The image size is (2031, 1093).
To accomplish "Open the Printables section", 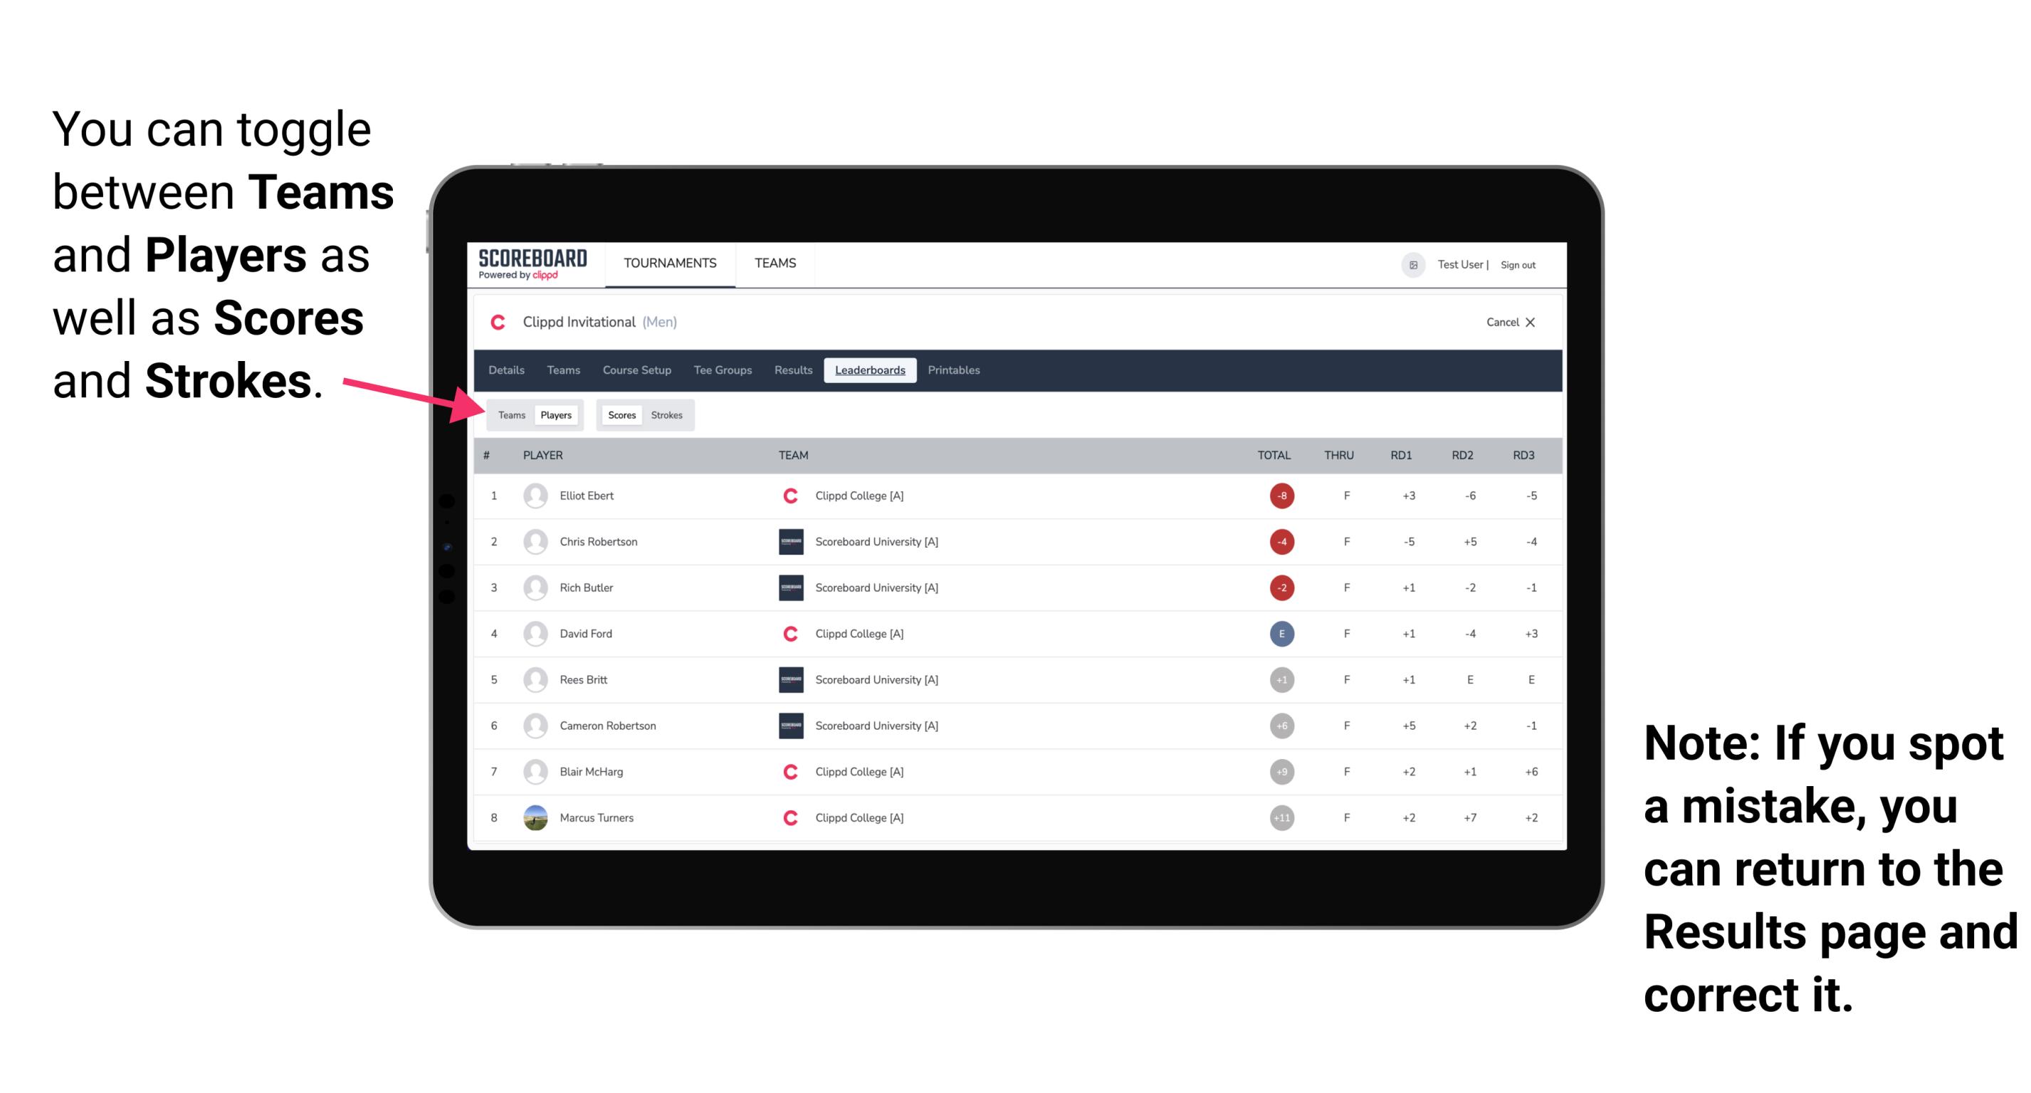I will click(955, 372).
